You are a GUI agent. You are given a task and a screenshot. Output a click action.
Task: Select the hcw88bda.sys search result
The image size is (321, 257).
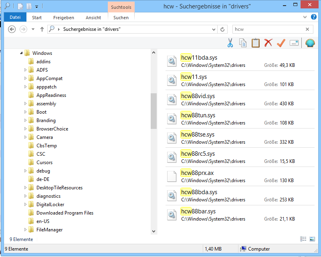click(240, 196)
